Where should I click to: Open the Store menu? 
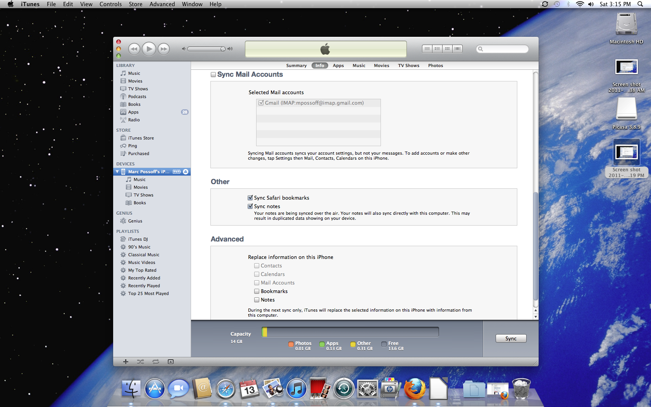point(135,4)
